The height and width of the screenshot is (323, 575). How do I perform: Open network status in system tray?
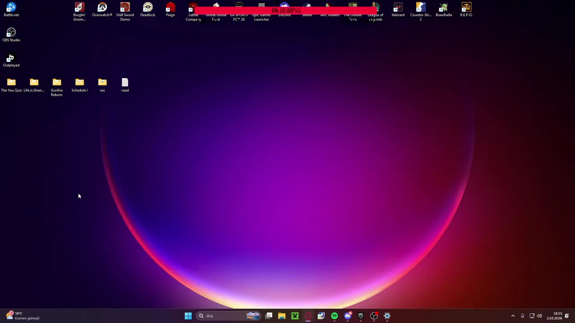[x=532, y=316]
